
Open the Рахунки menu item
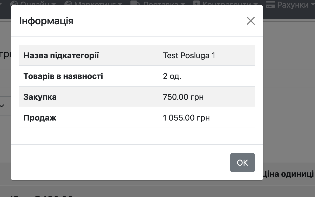[293, 4]
